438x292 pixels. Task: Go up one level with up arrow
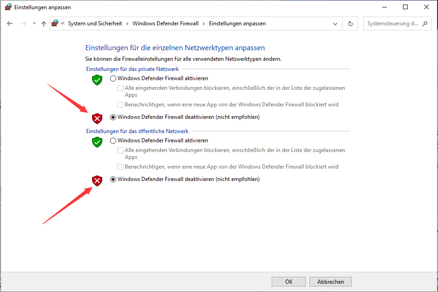pos(44,24)
